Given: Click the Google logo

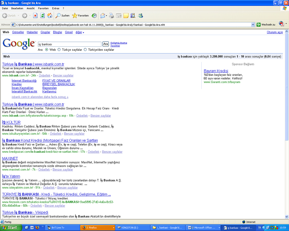Looking at the screenshot, I should click(x=19, y=44).
